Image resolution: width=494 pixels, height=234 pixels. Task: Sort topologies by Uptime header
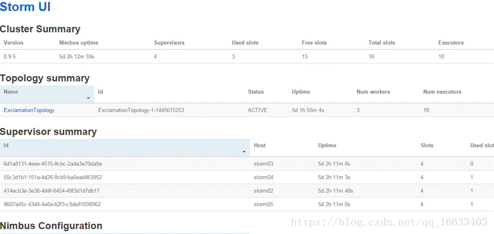pos(301,92)
